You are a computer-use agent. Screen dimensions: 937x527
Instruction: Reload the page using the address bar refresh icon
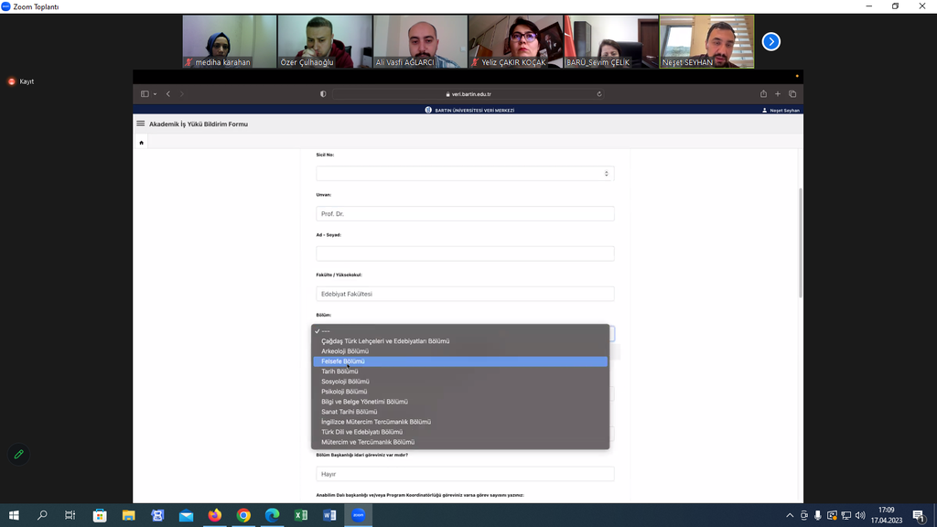coord(599,94)
